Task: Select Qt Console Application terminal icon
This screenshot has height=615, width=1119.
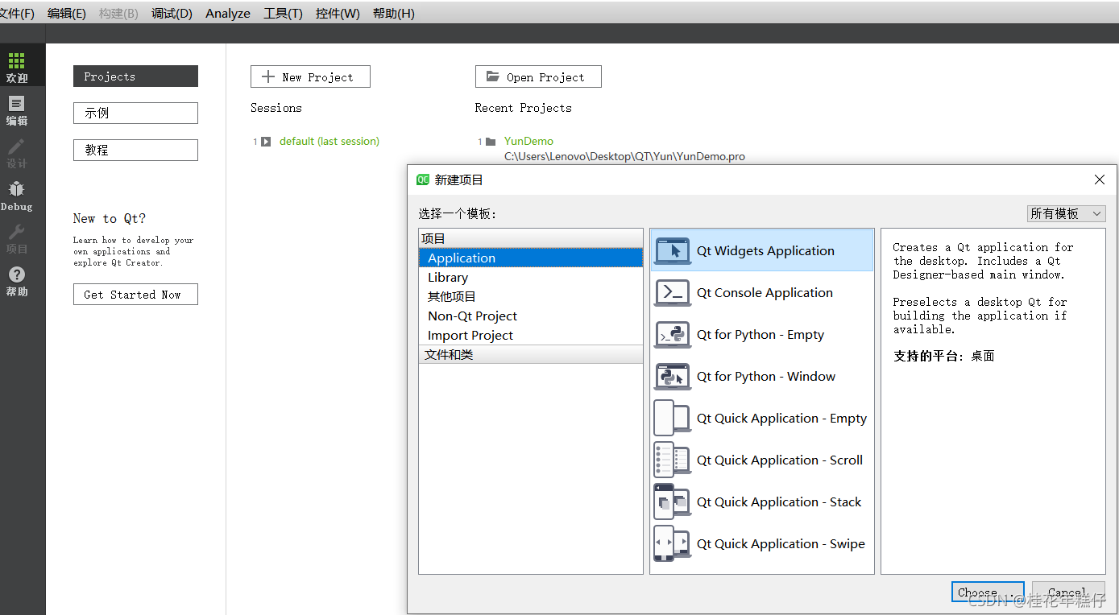Action: [672, 293]
